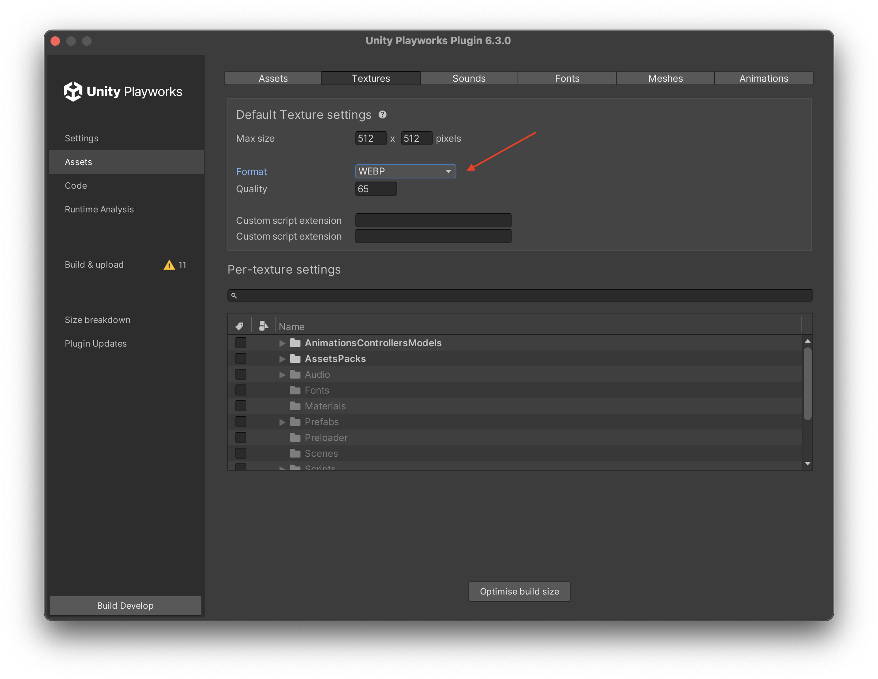
Task: Click the Fonts folder icon in list
Action: point(295,390)
